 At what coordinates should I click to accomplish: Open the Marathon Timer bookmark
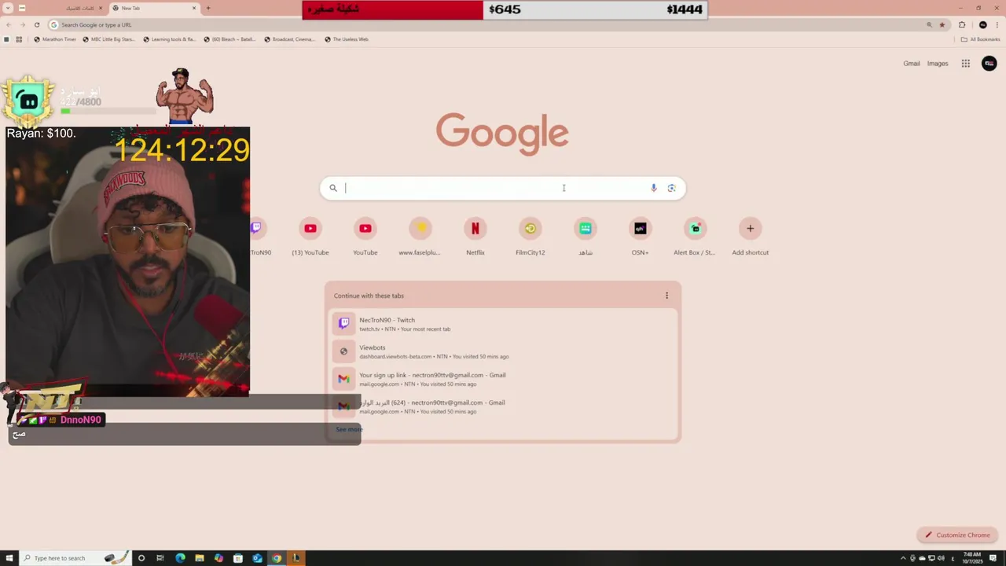point(55,39)
